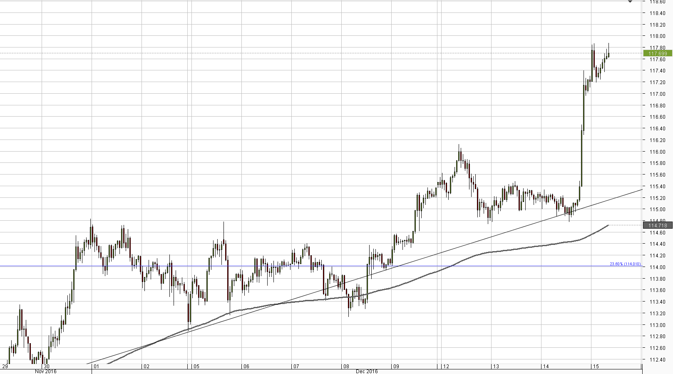Select the 23.60% (114.010) Fibonacci label
Viewport: 673px width, 374px height.
point(625,264)
